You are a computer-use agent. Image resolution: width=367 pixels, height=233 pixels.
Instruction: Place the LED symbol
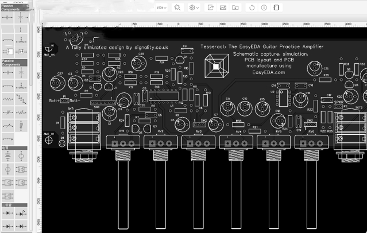21,213
